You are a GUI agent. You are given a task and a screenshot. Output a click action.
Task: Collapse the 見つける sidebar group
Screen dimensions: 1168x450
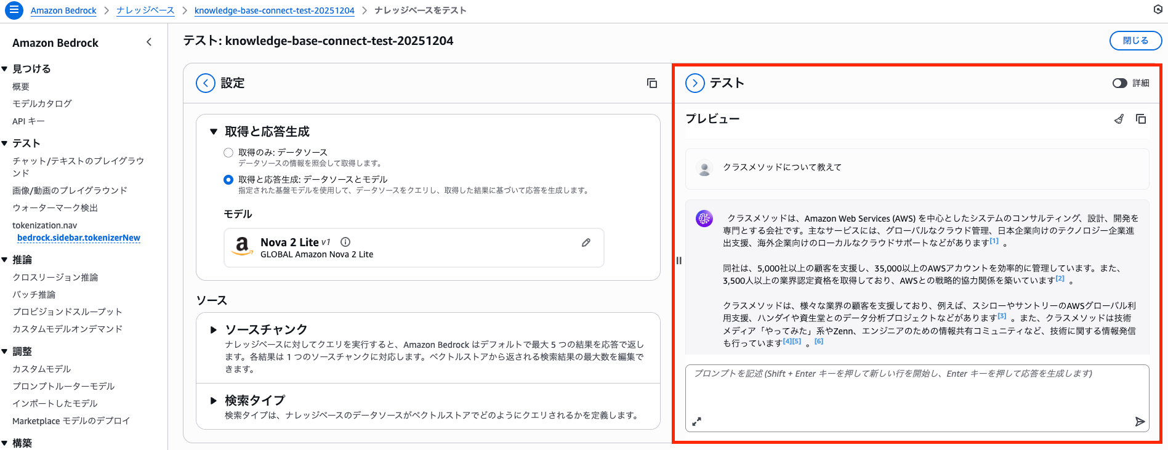pos(5,69)
